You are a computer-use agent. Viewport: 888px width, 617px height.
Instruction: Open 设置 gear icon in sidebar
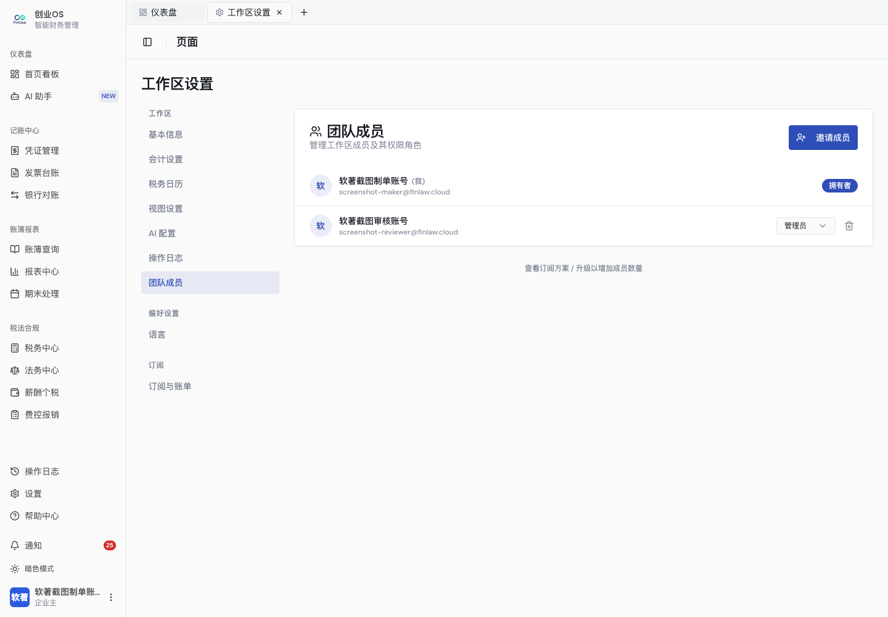pos(15,494)
